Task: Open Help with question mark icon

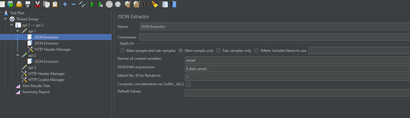Action: coord(174,4)
